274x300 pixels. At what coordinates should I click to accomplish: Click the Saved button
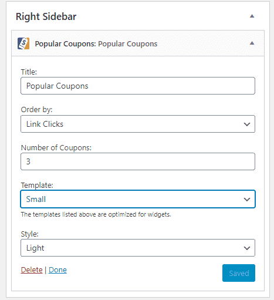click(239, 273)
